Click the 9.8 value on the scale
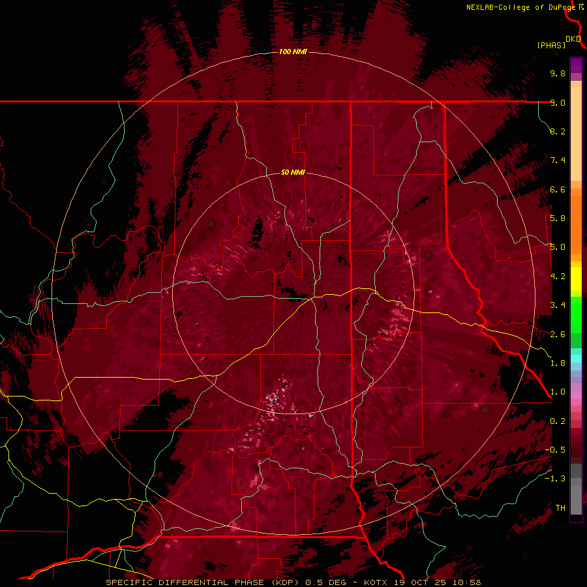Screen dimensions: 587x587 click(x=558, y=73)
